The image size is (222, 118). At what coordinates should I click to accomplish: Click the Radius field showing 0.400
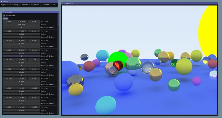click(x=21, y=82)
